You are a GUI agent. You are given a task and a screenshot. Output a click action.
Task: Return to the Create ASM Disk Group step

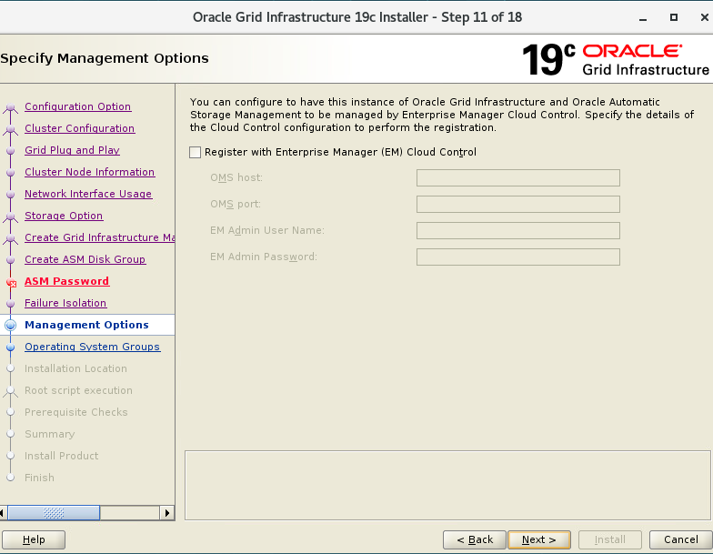click(85, 259)
